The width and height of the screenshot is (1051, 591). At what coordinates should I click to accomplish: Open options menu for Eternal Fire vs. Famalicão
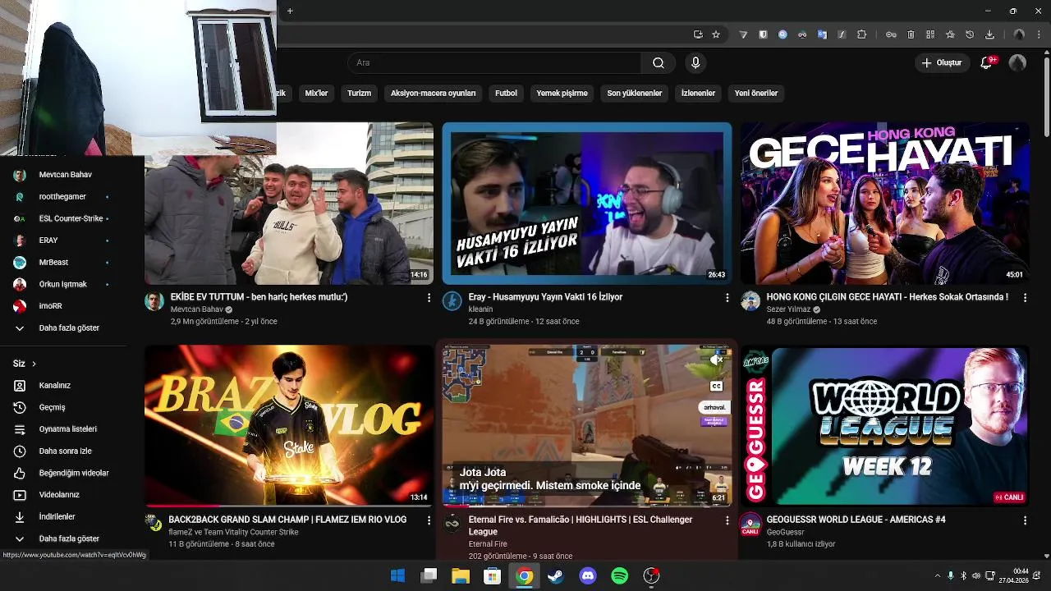(x=727, y=520)
